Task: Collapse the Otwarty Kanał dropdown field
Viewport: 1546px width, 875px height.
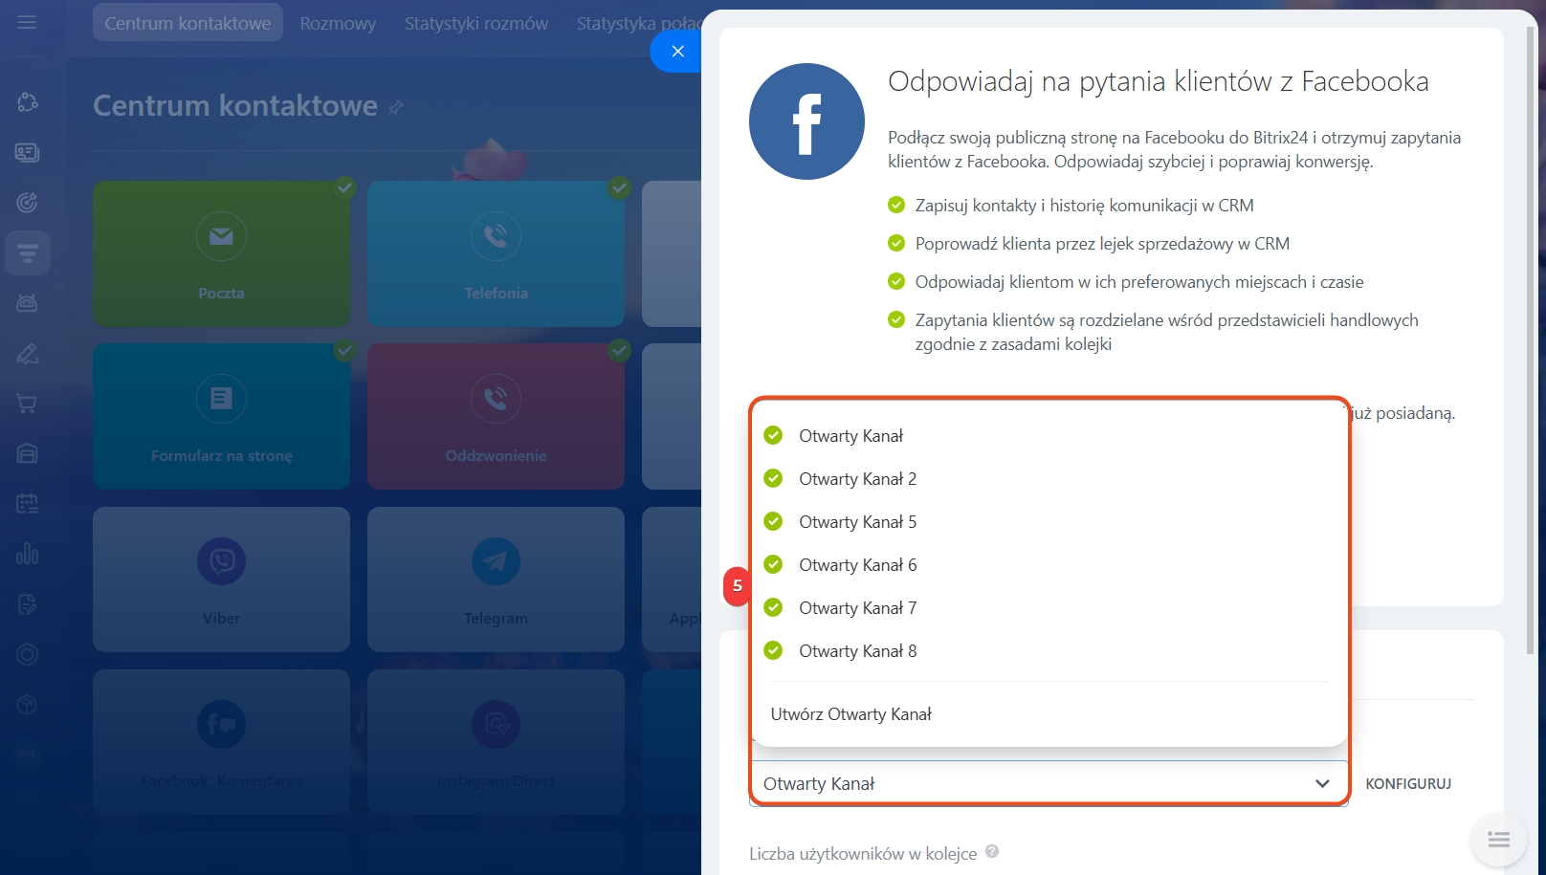Action: (1049, 783)
